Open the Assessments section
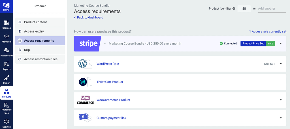 (7, 52)
